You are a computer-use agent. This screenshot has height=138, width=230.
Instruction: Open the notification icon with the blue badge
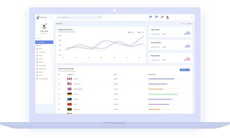150,17
